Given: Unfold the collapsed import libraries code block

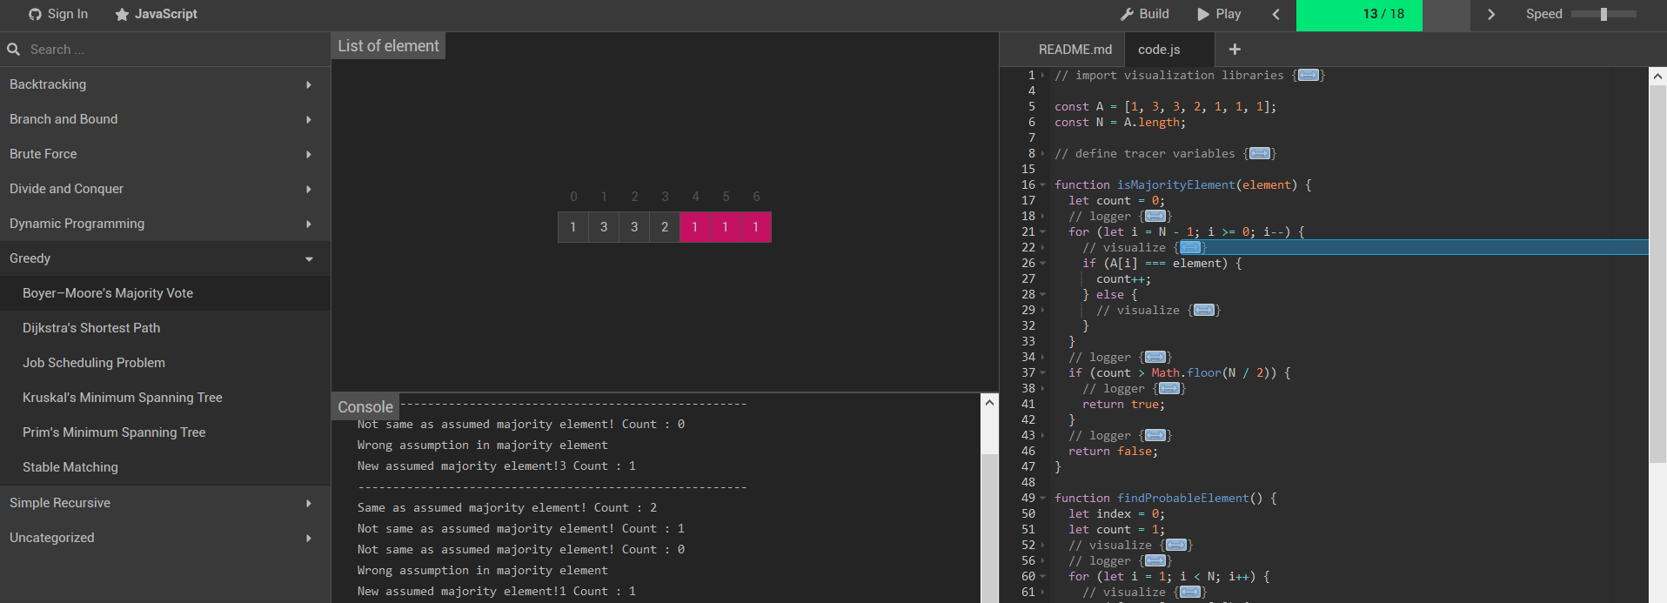Looking at the screenshot, I should [x=1309, y=76].
